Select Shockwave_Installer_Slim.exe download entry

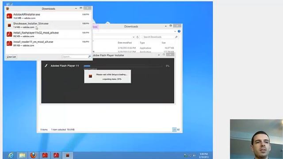48,25
